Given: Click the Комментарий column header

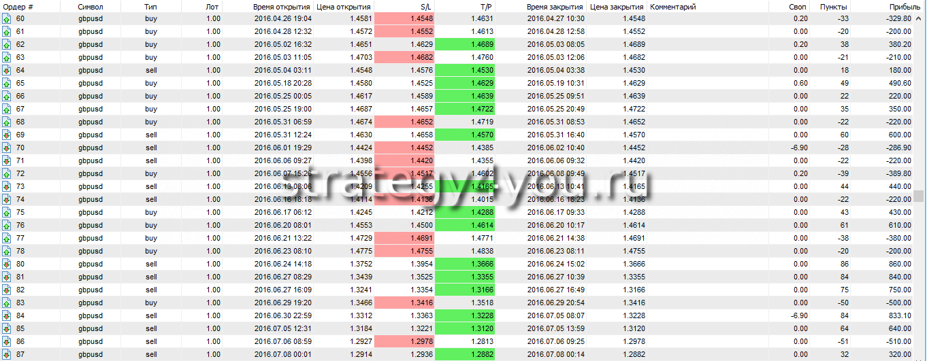Looking at the screenshot, I should 672,6.
